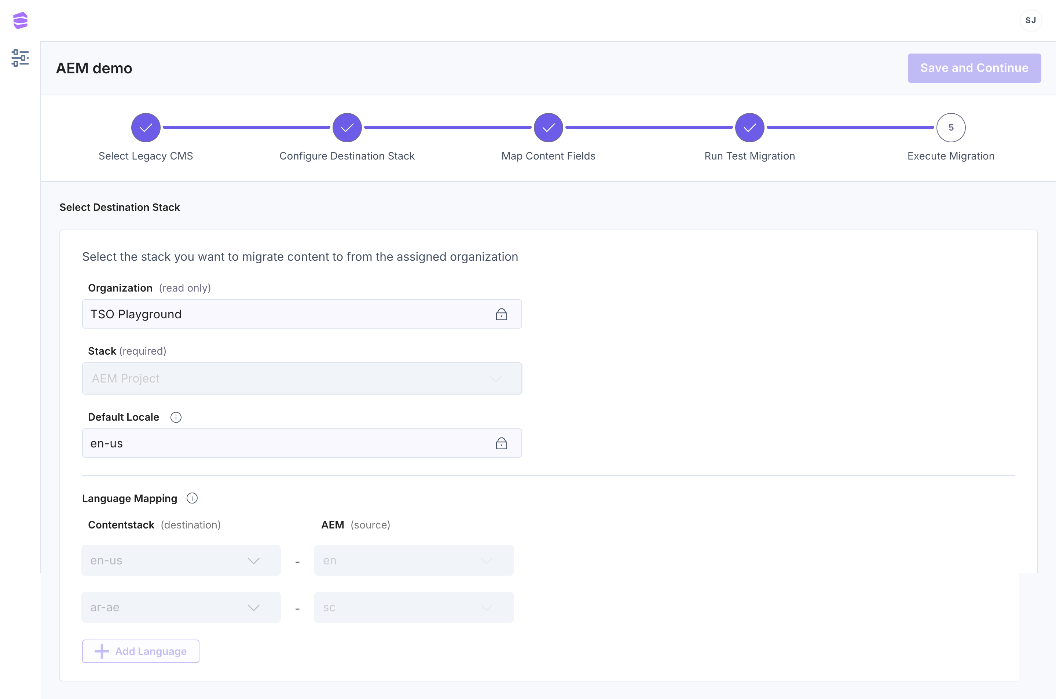Go to Configure Destination Stack step
The height and width of the screenshot is (699, 1056).
click(x=347, y=128)
